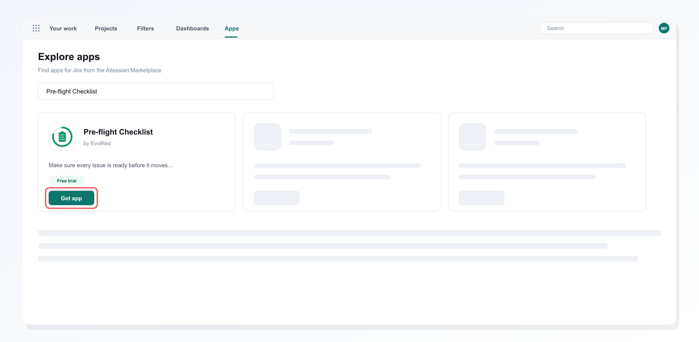Click the Explore apps heading

(x=69, y=57)
